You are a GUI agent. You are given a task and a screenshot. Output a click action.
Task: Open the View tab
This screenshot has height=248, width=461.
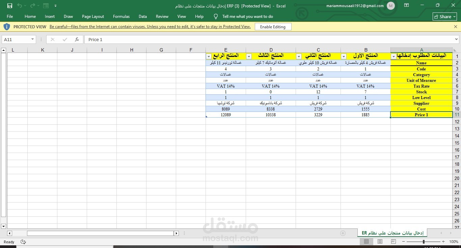(182, 16)
